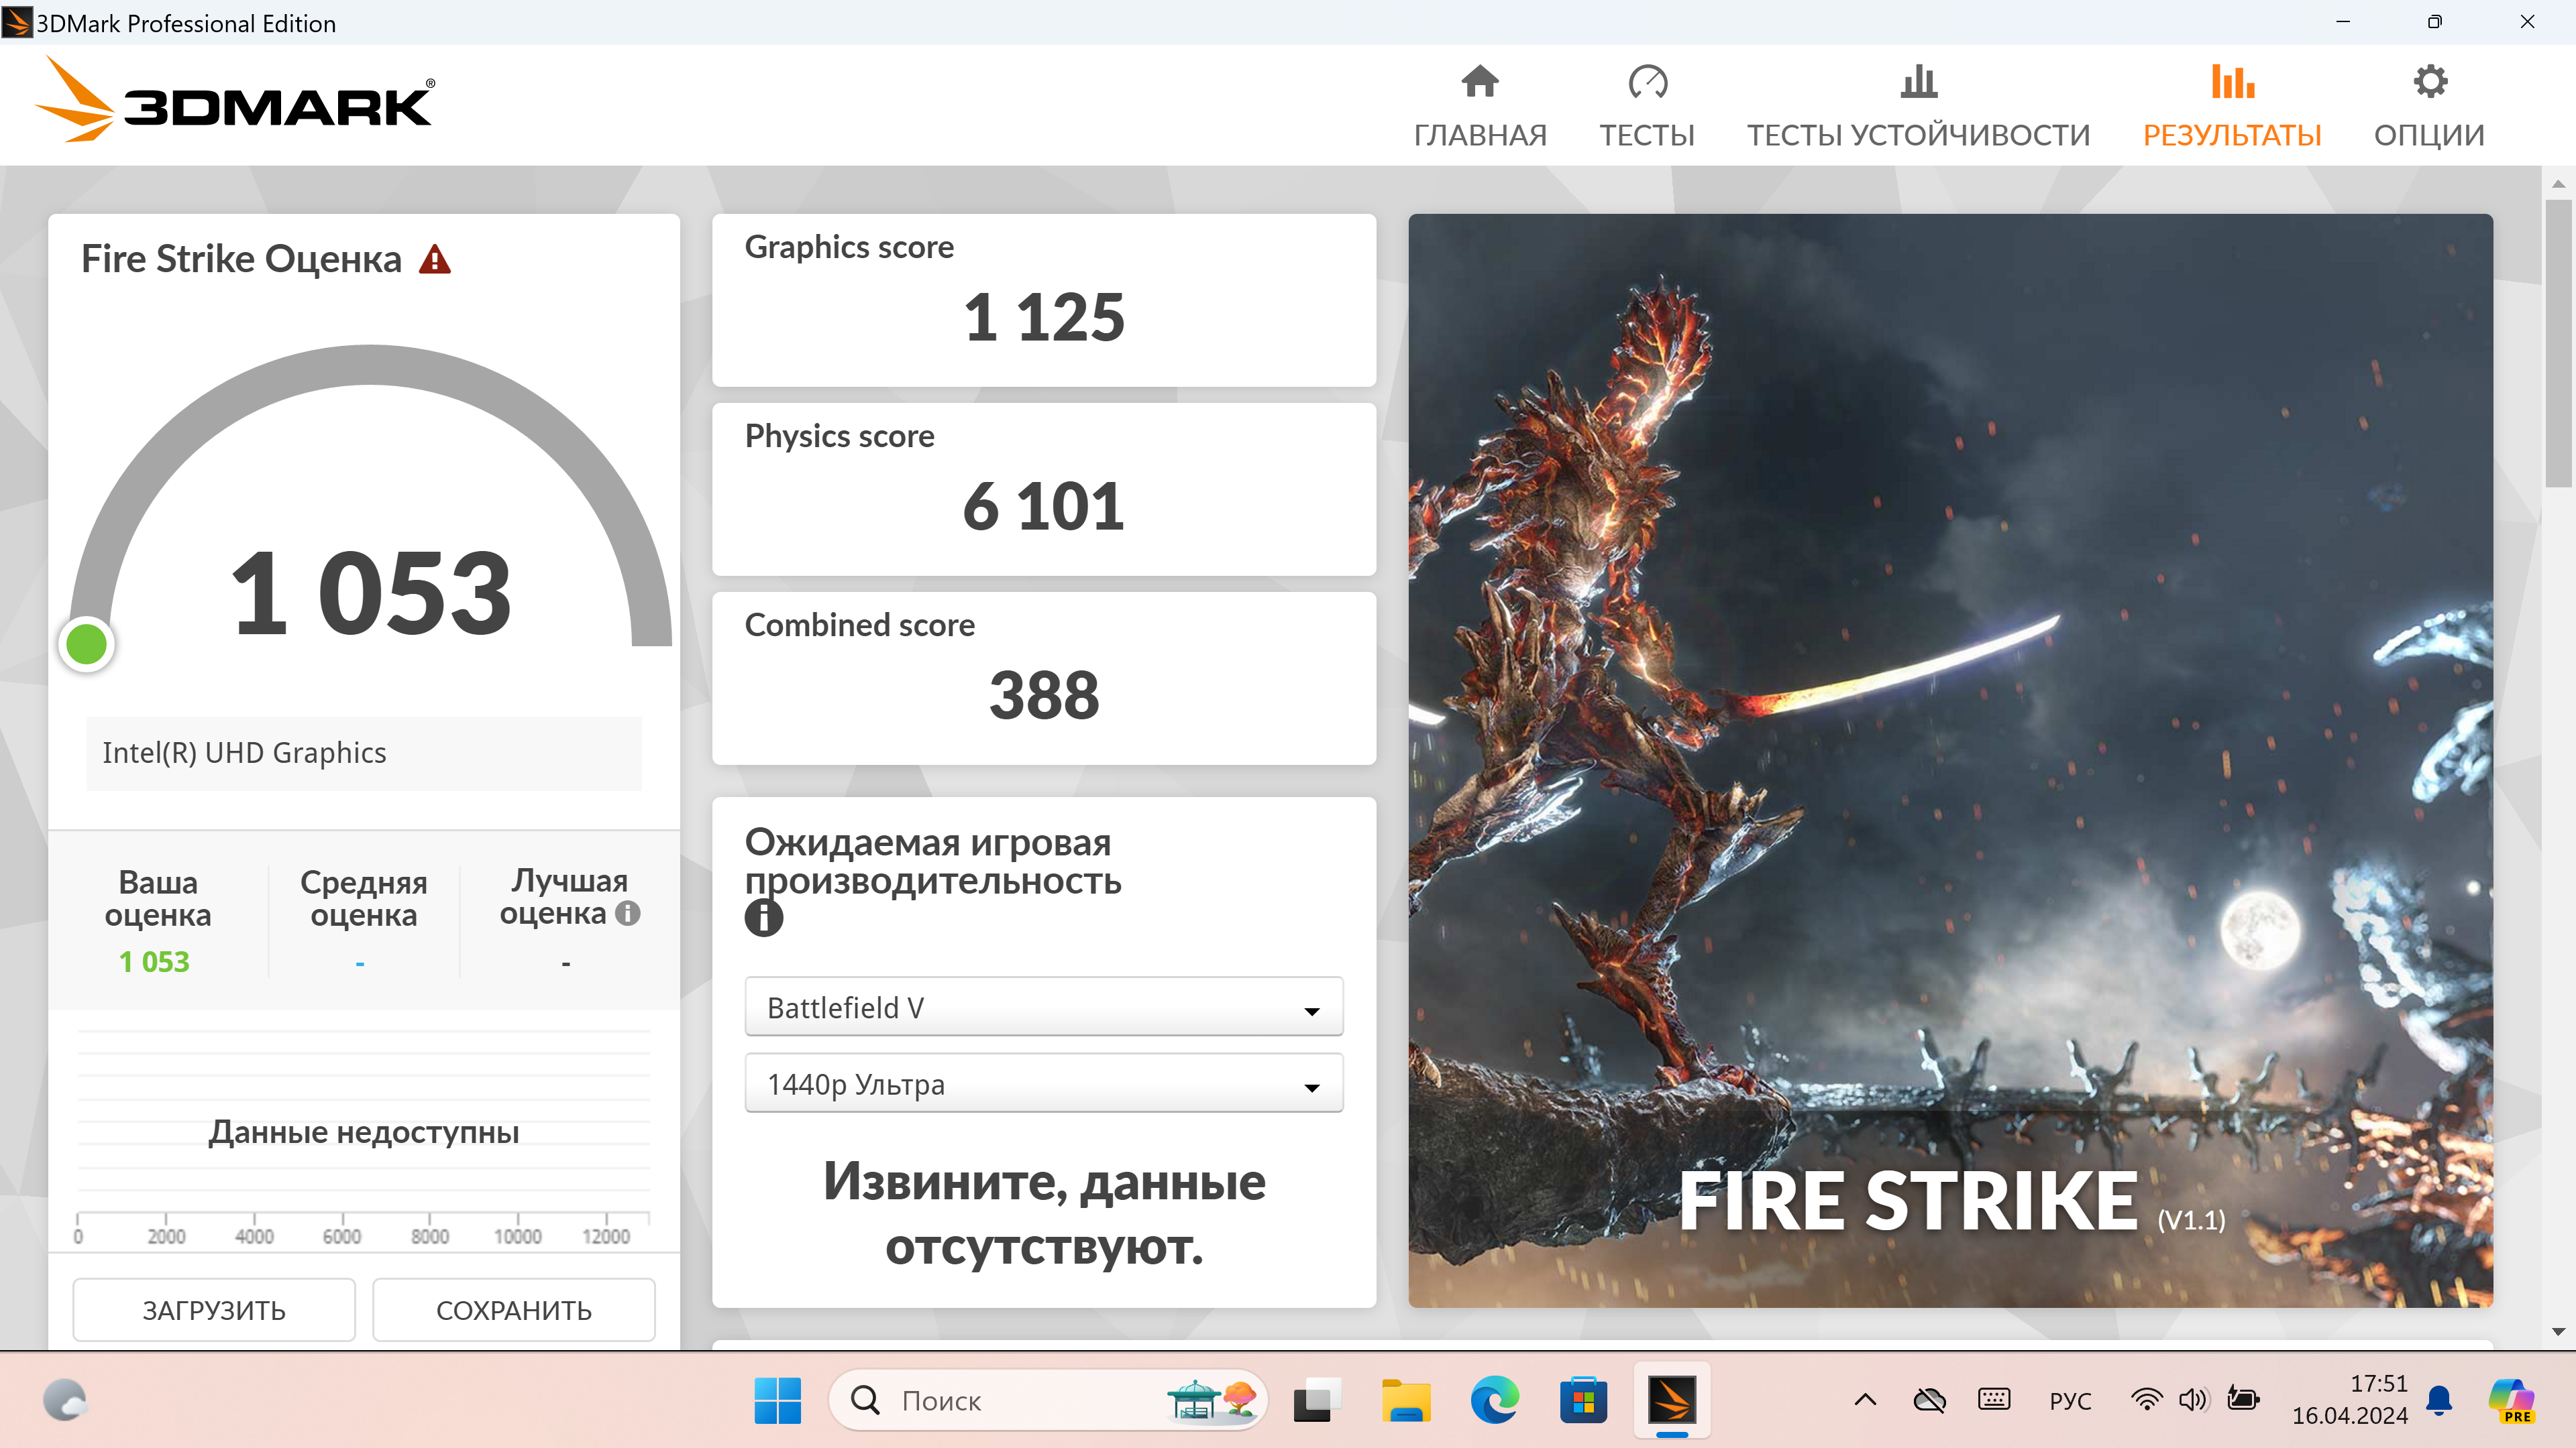The width and height of the screenshot is (2576, 1448).
Task: Show hidden tray icons chevron
Action: click(1865, 1400)
